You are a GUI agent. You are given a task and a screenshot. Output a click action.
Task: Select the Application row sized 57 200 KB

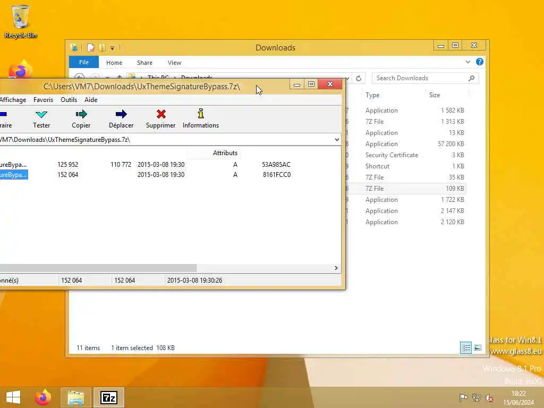coord(406,143)
